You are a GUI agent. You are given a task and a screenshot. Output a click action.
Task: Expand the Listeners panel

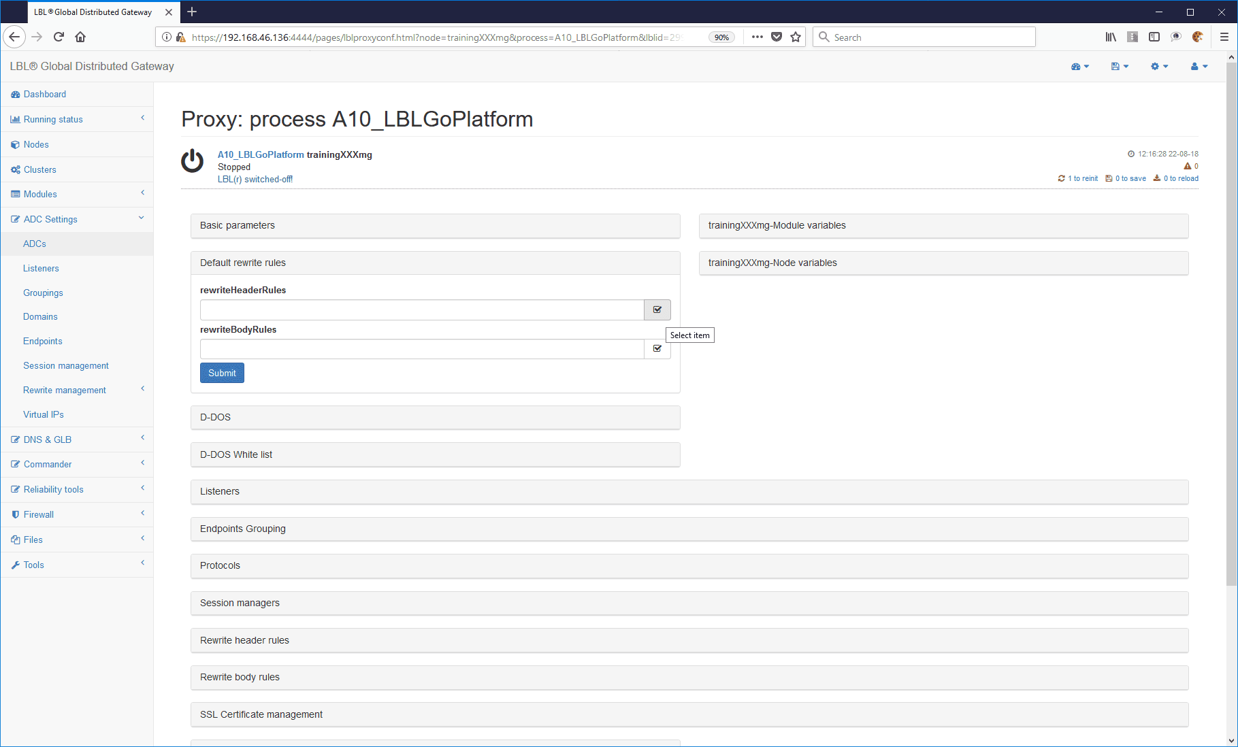689,492
